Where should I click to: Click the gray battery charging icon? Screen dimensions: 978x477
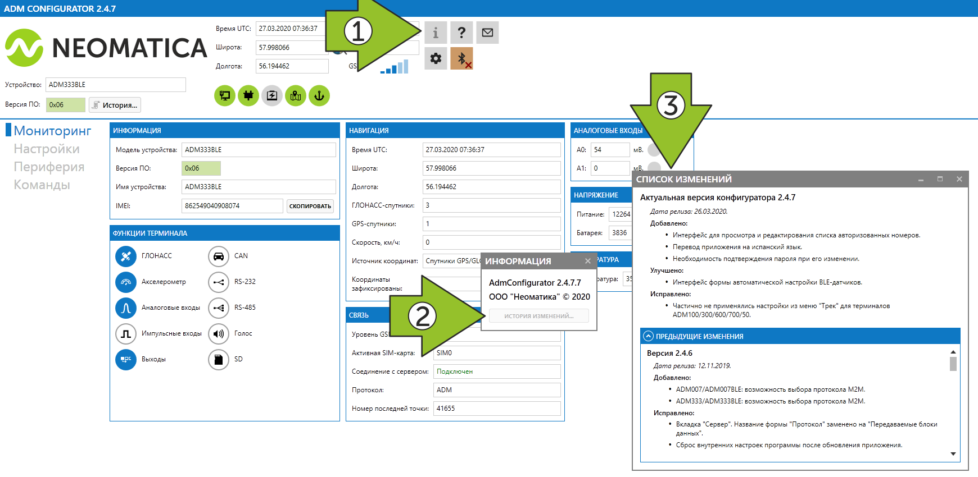(272, 95)
